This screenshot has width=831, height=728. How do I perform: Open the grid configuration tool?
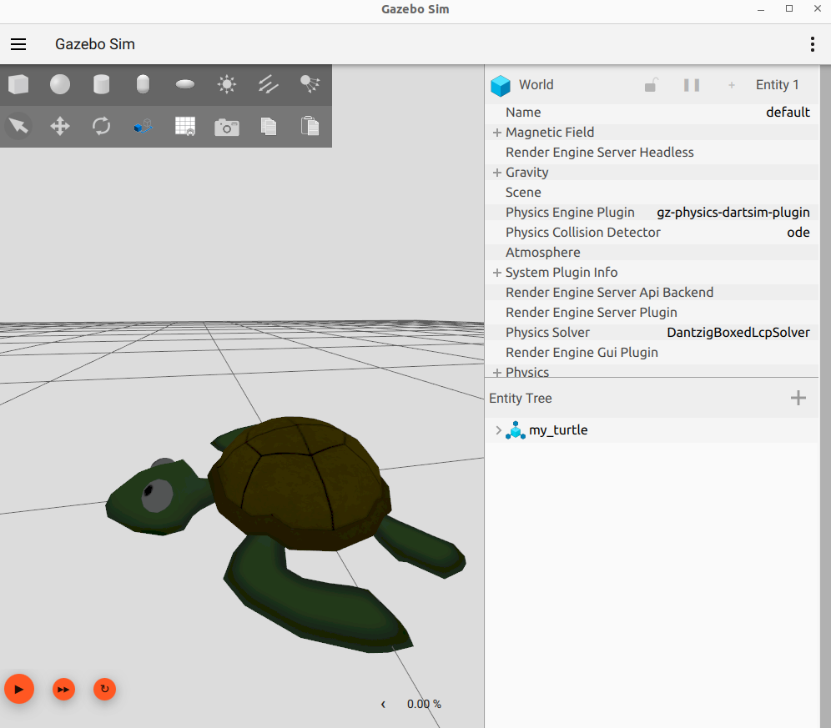[185, 126]
